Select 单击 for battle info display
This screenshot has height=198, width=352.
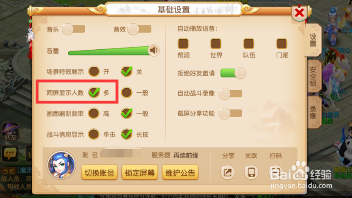pos(94,134)
